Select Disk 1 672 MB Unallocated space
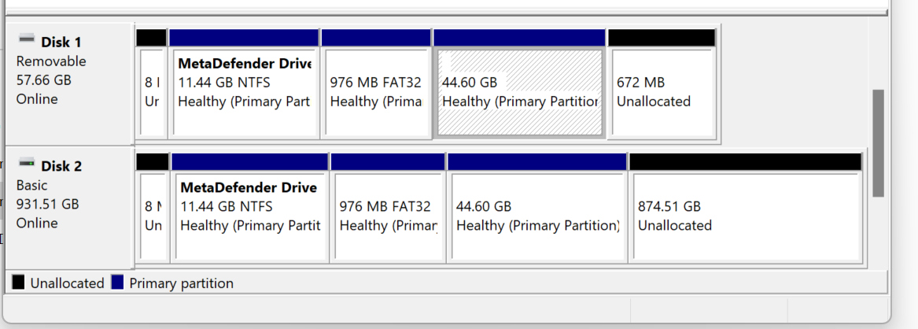This screenshot has height=329, width=918. (x=662, y=83)
